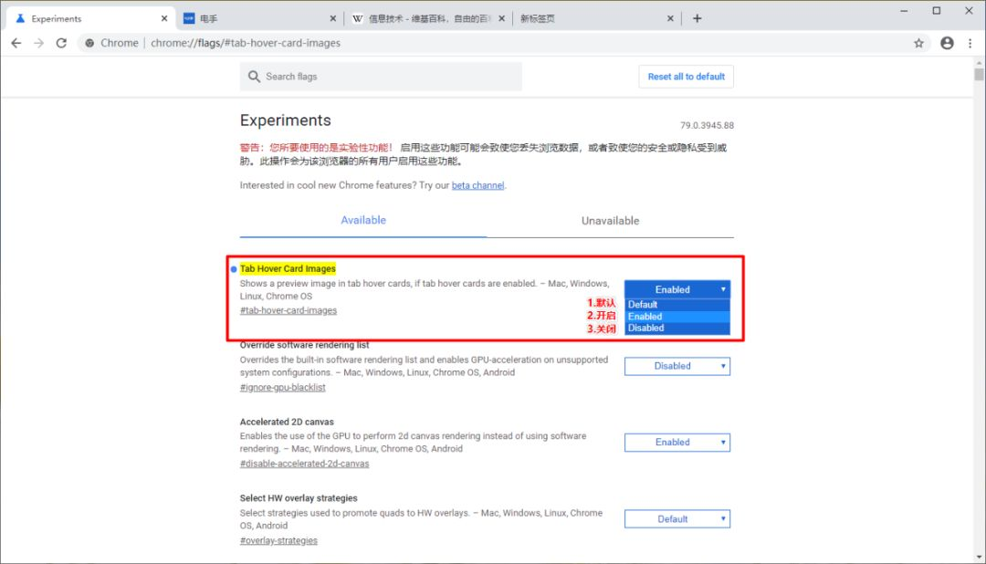
Task: Bookmark this page with the star icon
Action: click(918, 43)
